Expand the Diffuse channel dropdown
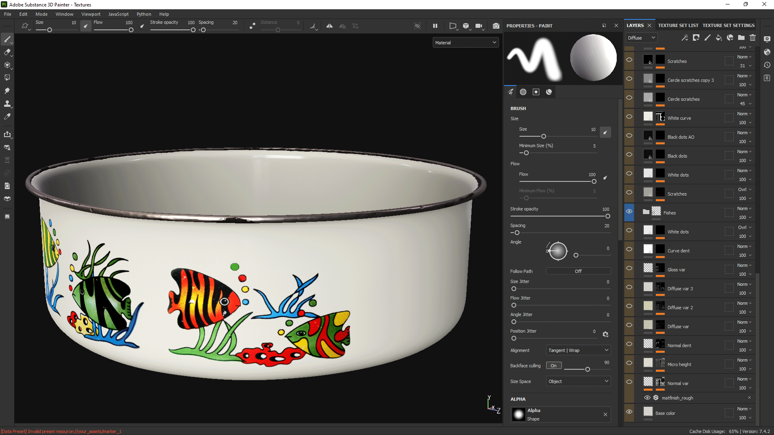 (x=641, y=38)
